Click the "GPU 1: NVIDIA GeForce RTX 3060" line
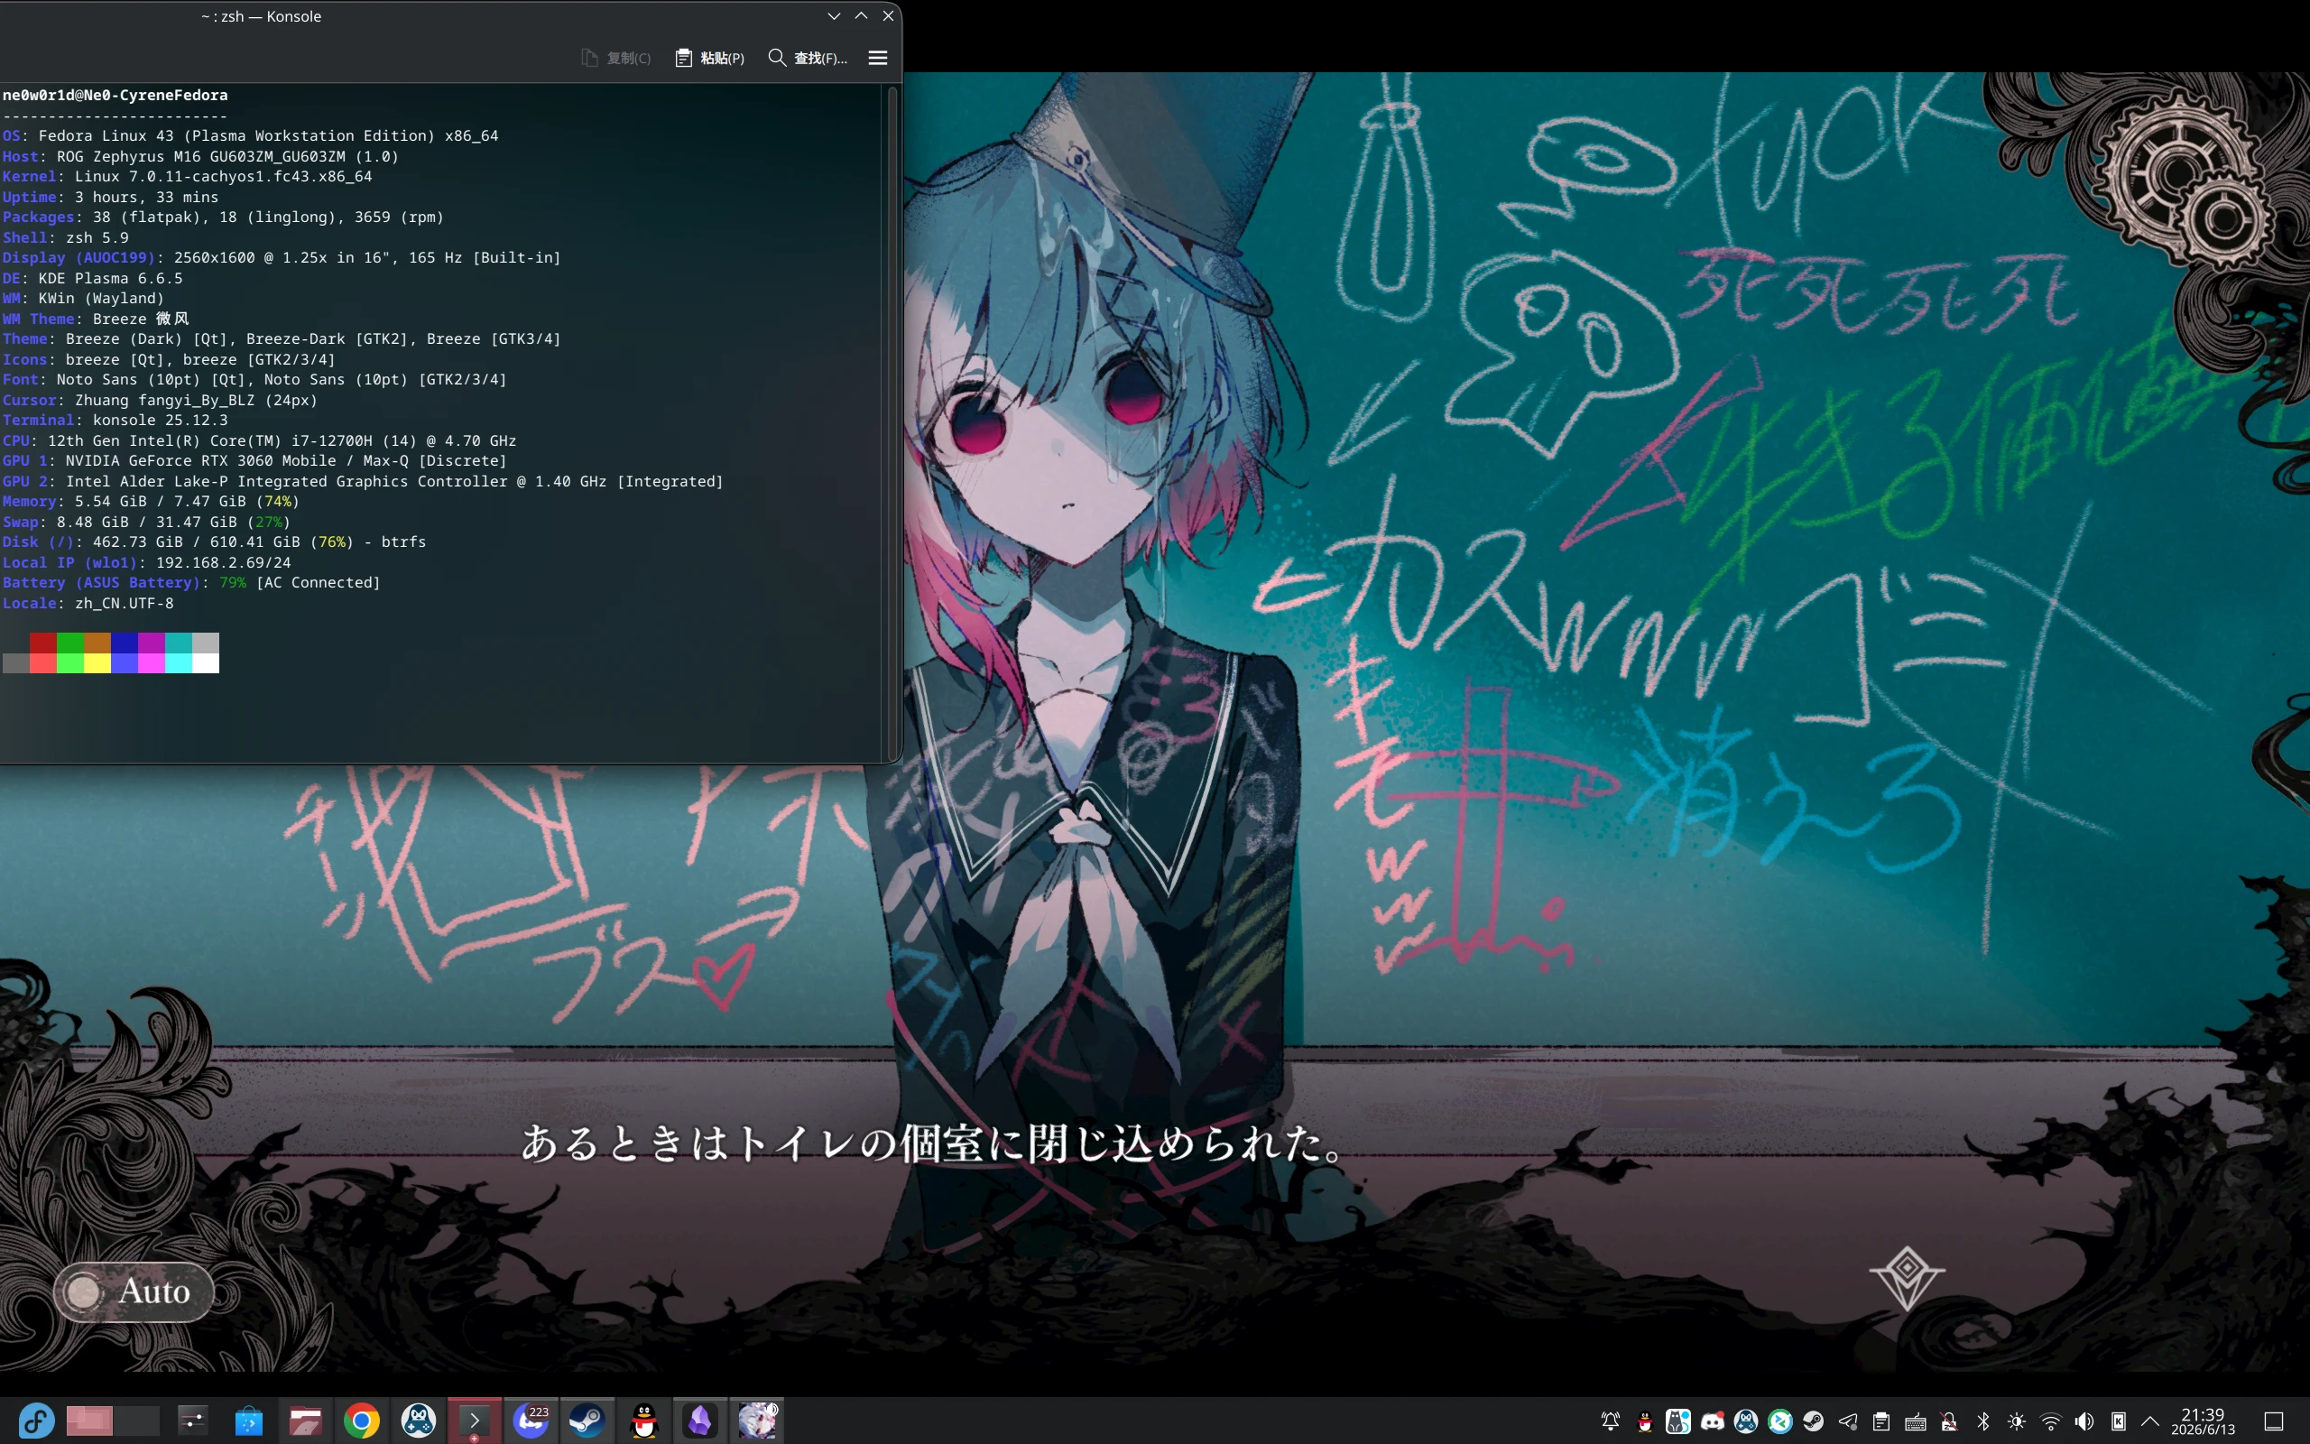Screen dimensions: 2310x1444 (x=254, y=460)
